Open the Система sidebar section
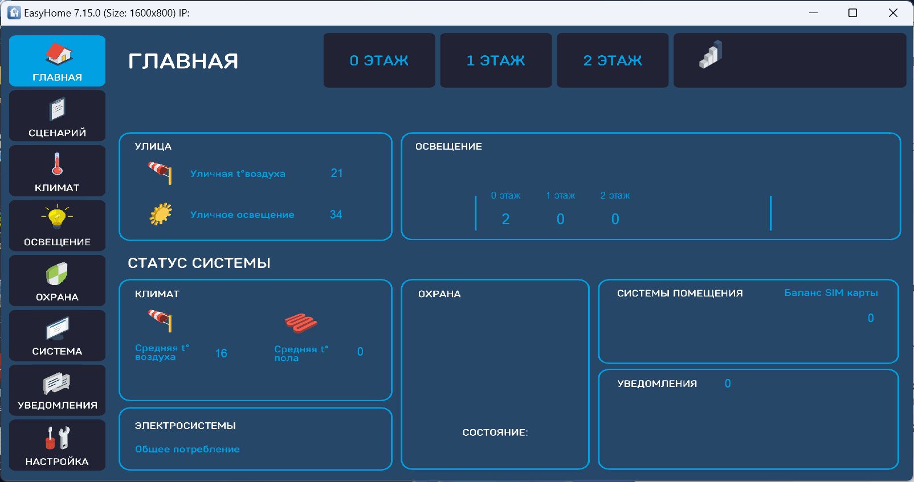Image resolution: width=914 pixels, height=482 pixels. (x=58, y=335)
